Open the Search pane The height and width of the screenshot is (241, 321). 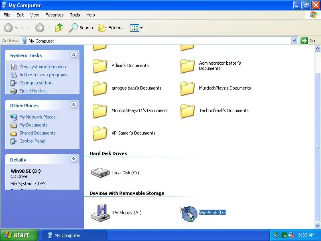tap(81, 28)
